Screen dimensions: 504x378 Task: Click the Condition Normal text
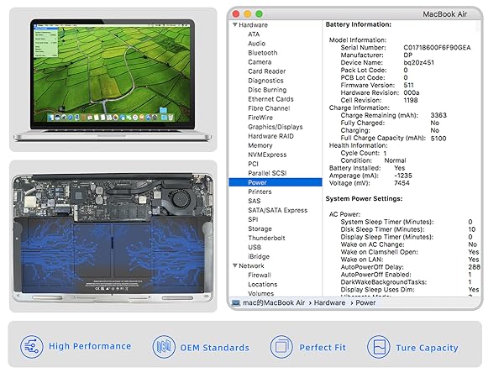[x=395, y=160]
